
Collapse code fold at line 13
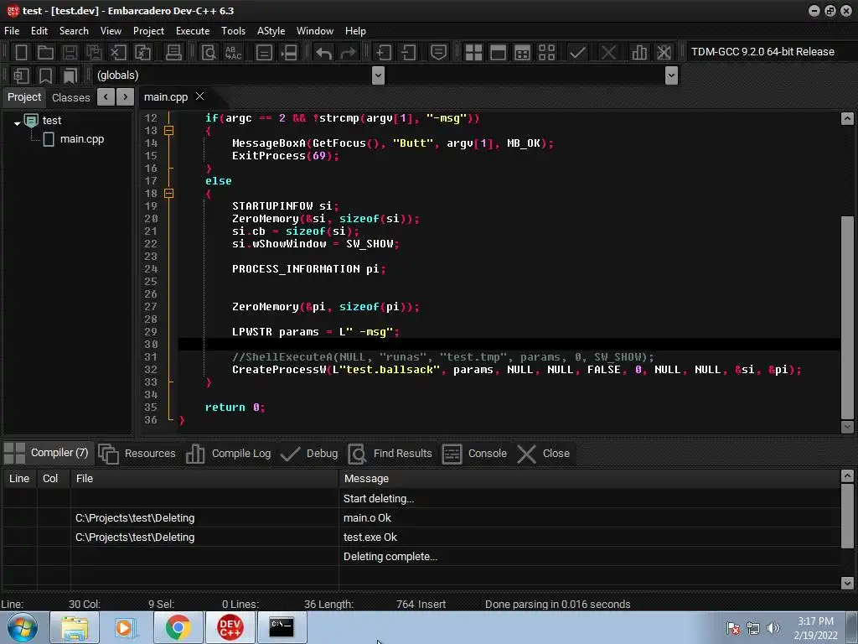click(x=169, y=130)
